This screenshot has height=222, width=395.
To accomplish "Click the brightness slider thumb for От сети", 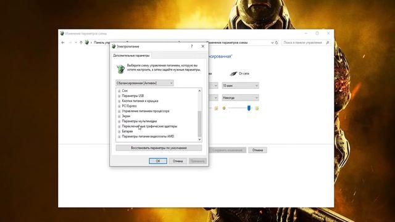I will coord(249,108).
